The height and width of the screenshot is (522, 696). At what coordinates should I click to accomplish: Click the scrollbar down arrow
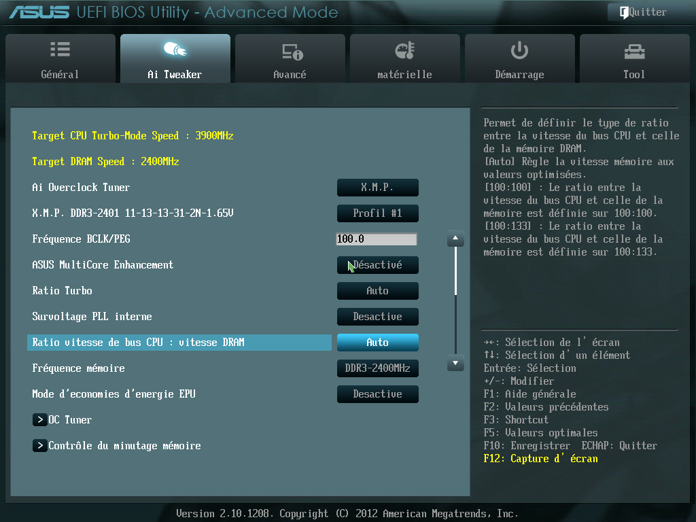455,363
